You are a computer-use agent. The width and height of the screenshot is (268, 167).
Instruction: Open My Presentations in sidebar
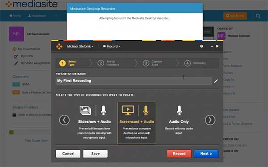point(26,49)
